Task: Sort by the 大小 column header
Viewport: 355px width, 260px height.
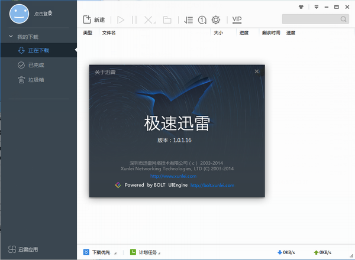Action: tap(218, 32)
